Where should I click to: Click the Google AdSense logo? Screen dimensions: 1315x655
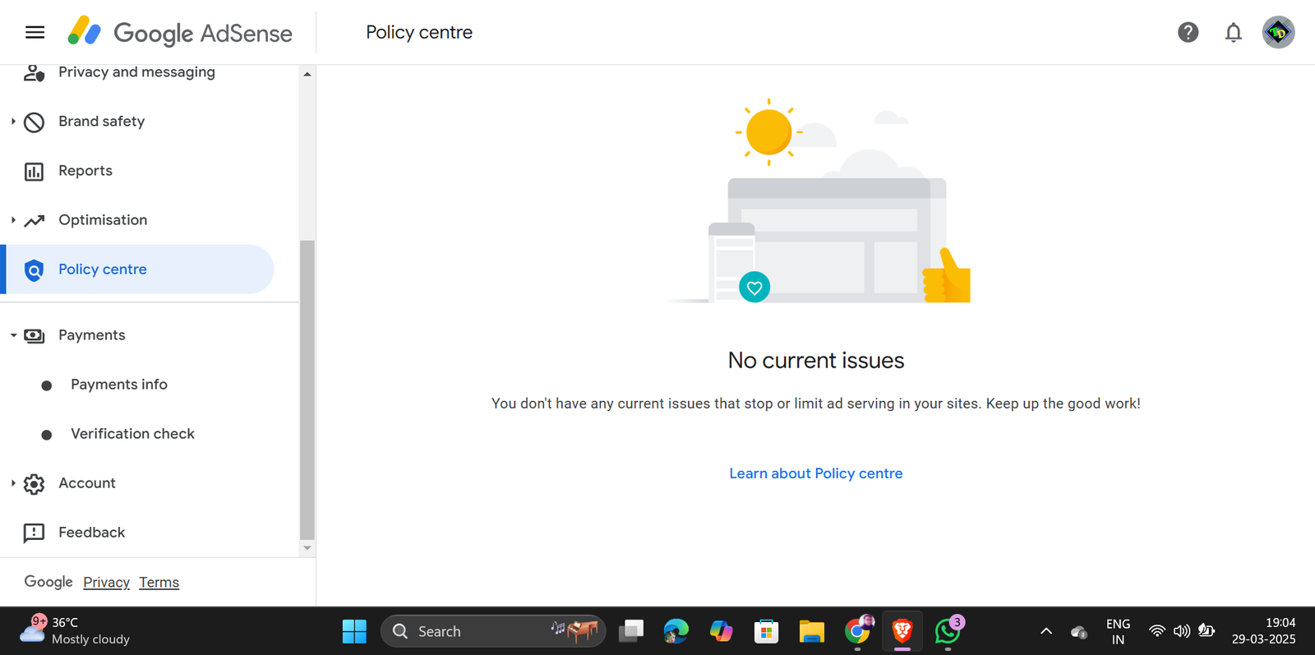pos(179,32)
